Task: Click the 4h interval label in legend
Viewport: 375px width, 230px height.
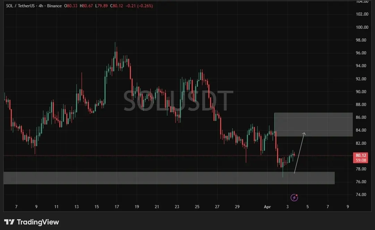Action: click(41, 6)
